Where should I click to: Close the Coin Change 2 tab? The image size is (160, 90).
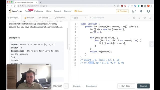tap(37, 2)
